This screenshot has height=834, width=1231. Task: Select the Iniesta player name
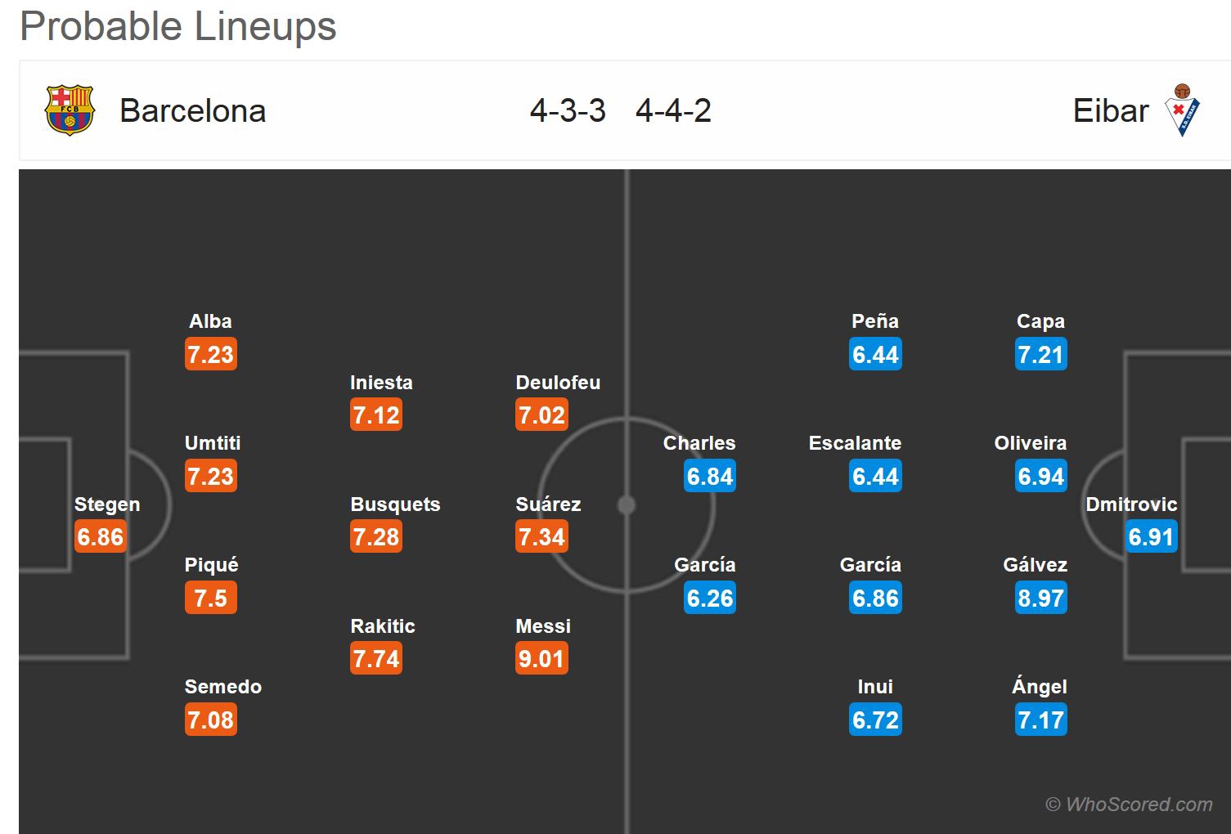(381, 383)
